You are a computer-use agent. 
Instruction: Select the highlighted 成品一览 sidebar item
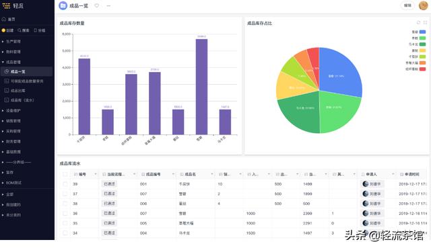26,71
